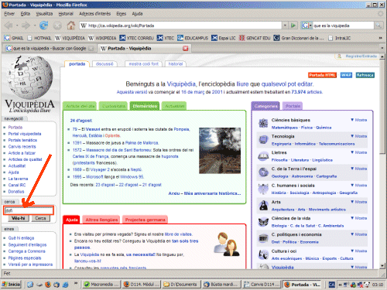Click the Home icon in toolbar
This screenshot has height=290, width=387.
pyautogui.click(x=71, y=26)
